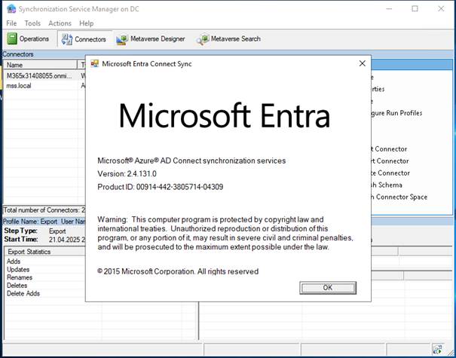This screenshot has width=456, height=358.
Task: Click the Microsoft Entra Connect Sync dialog icon
Action: click(x=94, y=64)
